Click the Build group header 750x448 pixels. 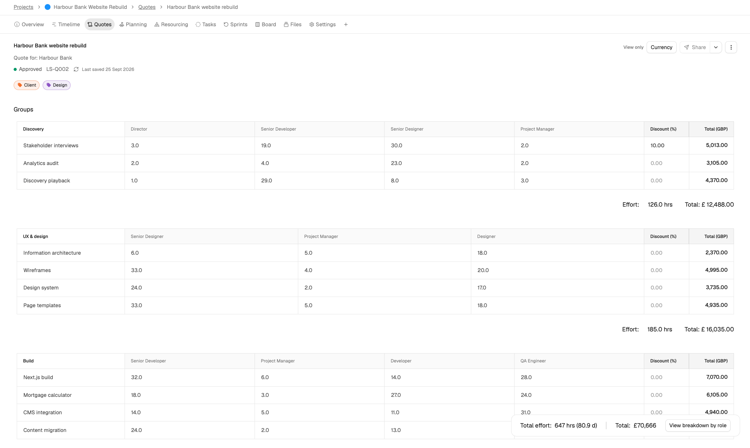[28, 361]
